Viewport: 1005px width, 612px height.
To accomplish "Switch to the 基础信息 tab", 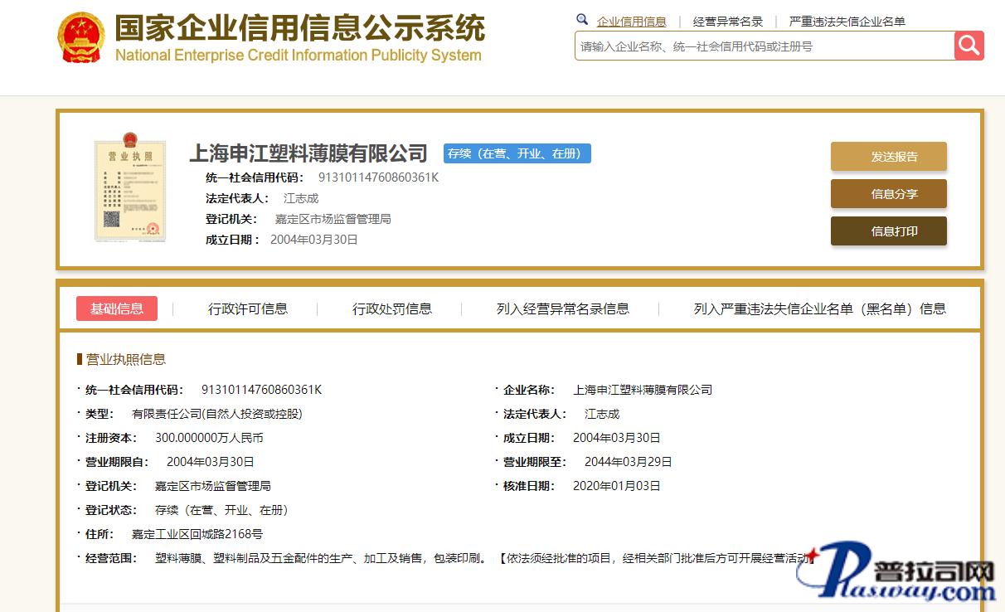I will click(x=117, y=308).
